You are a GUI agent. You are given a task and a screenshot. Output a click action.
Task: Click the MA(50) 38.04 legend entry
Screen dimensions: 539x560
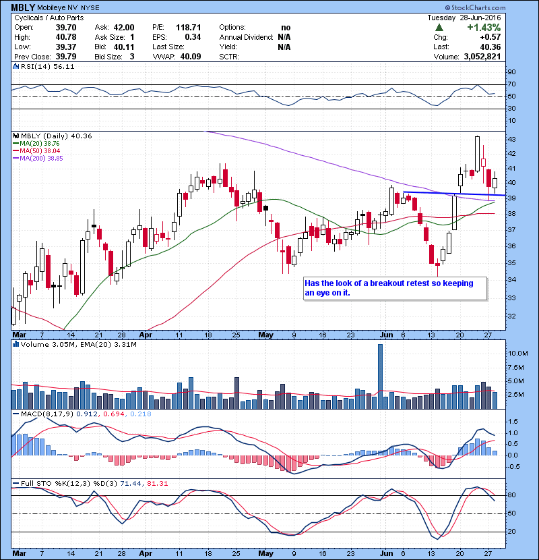click(36, 150)
